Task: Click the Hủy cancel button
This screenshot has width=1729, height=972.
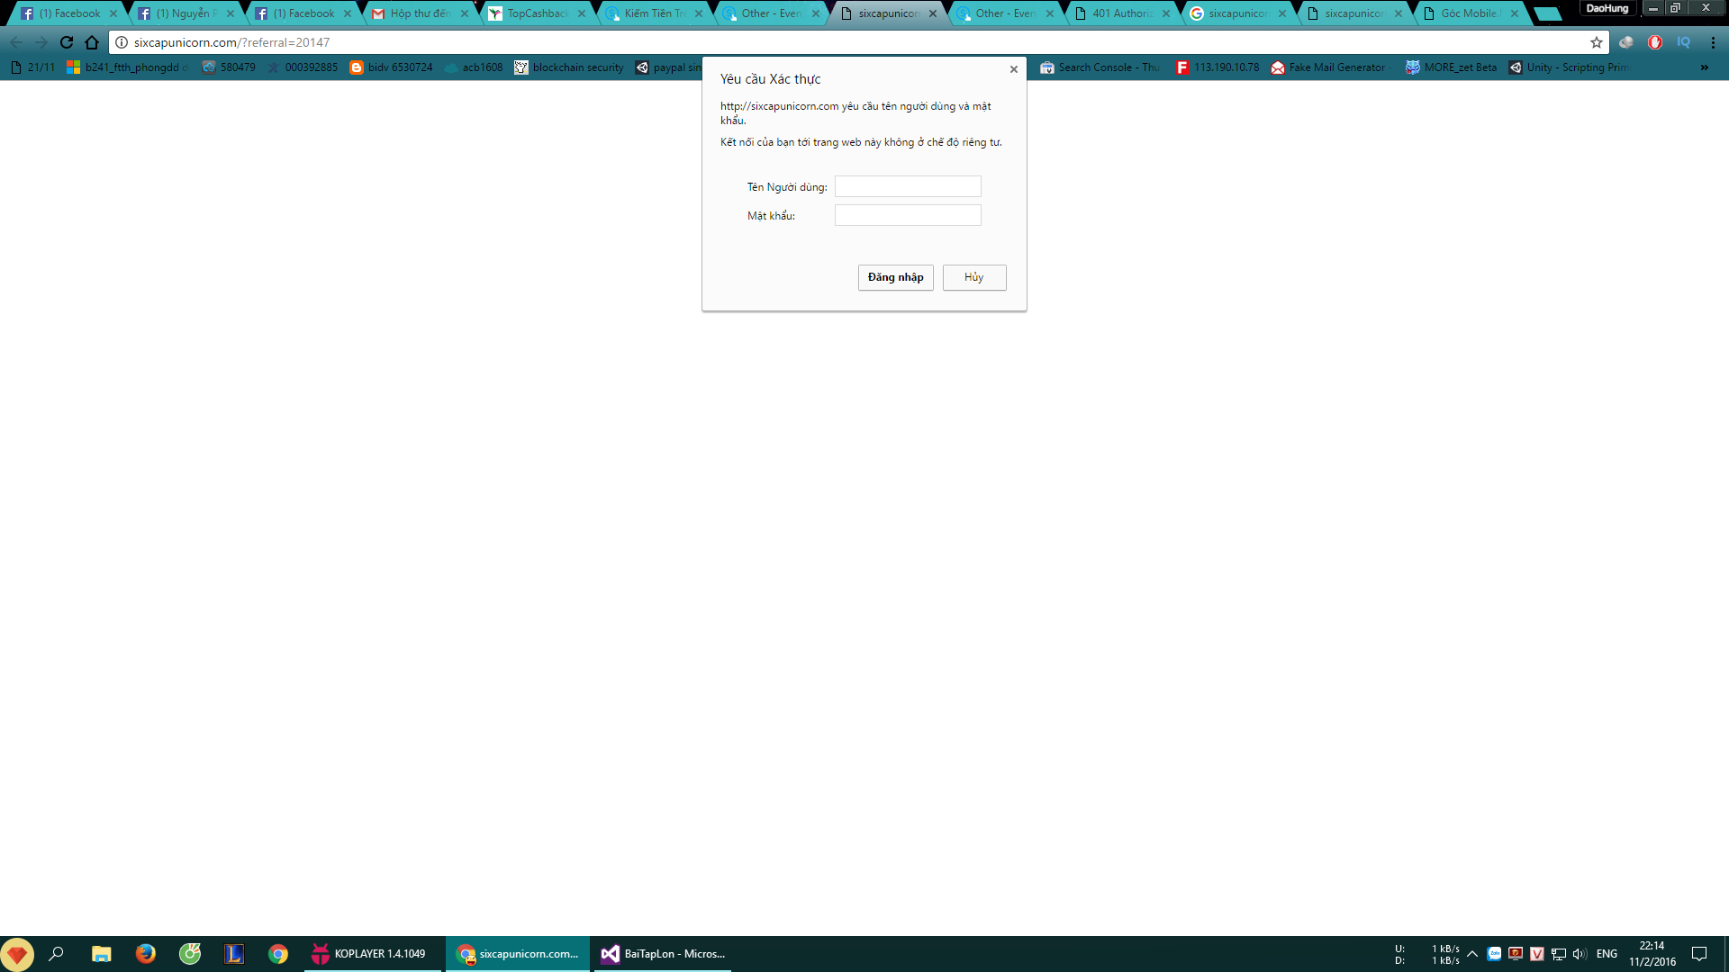Action: 973,277
